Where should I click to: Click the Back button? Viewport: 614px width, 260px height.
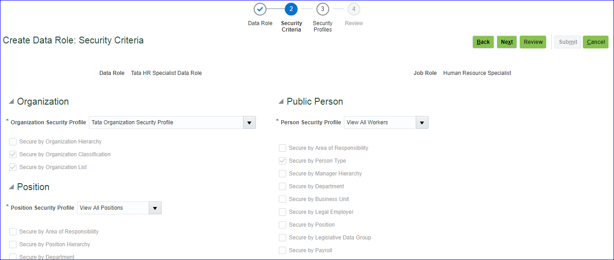click(x=483, y=42)
